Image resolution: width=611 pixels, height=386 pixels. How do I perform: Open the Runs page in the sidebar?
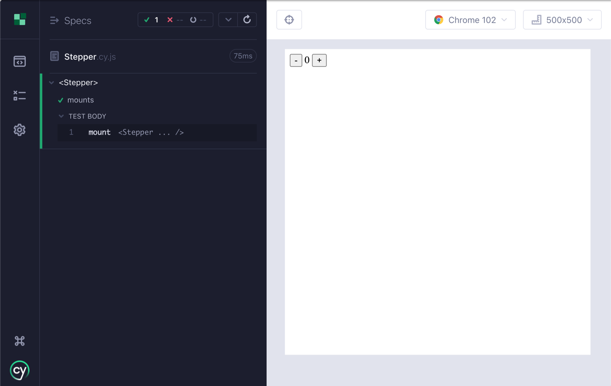coord(20,96)
